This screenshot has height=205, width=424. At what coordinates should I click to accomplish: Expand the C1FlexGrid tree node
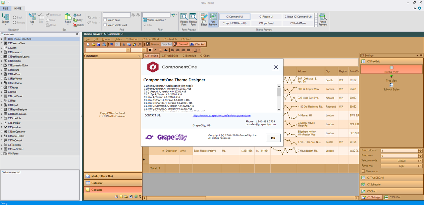coord(2,70)
